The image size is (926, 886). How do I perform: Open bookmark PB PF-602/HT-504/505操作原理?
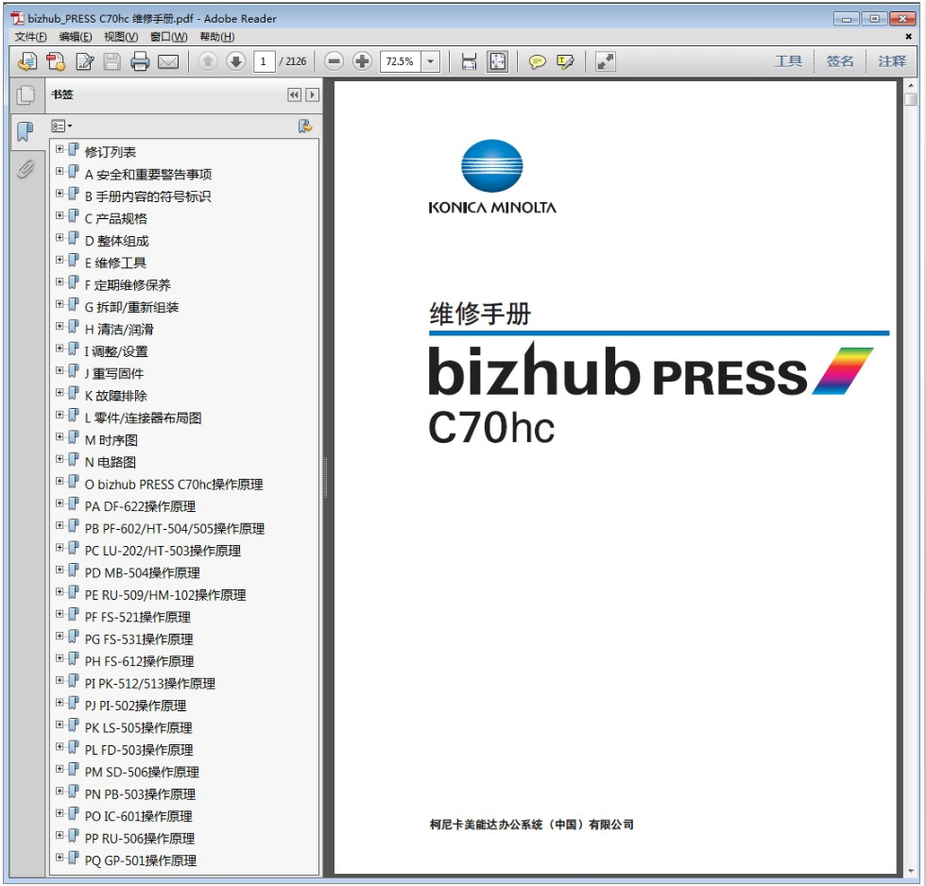point(175,528)
